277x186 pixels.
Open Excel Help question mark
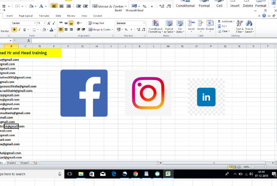click(x=264, y=16)
